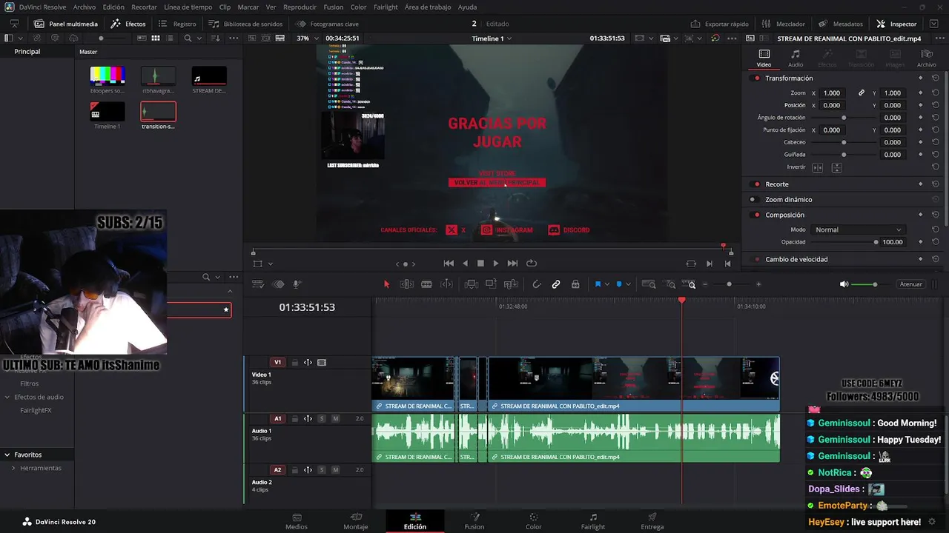Expand the Herramientas tree item
The height and width of the screenshot is (533, 949).
point(13,468)
